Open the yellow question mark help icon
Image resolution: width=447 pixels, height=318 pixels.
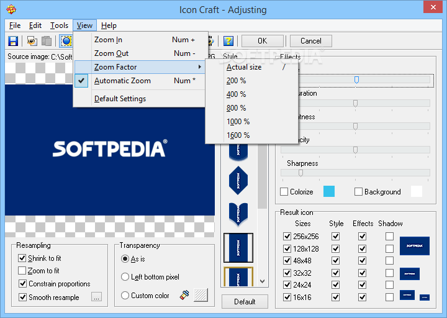[228, 41]
